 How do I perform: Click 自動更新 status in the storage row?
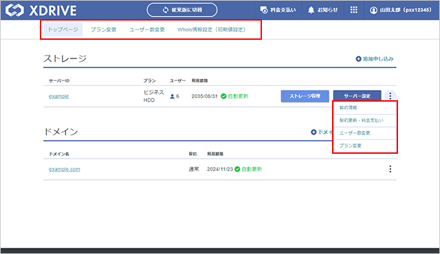point(234,96)
